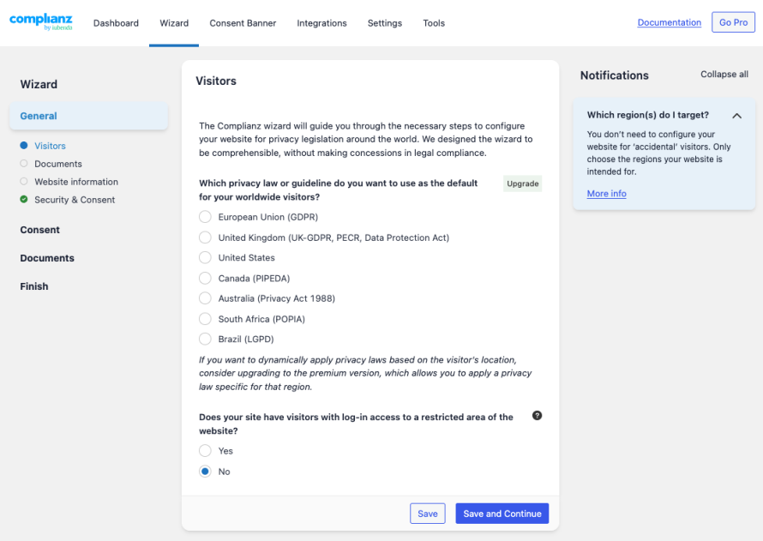
Task: Click the help question mark icon
Action: 537,415
